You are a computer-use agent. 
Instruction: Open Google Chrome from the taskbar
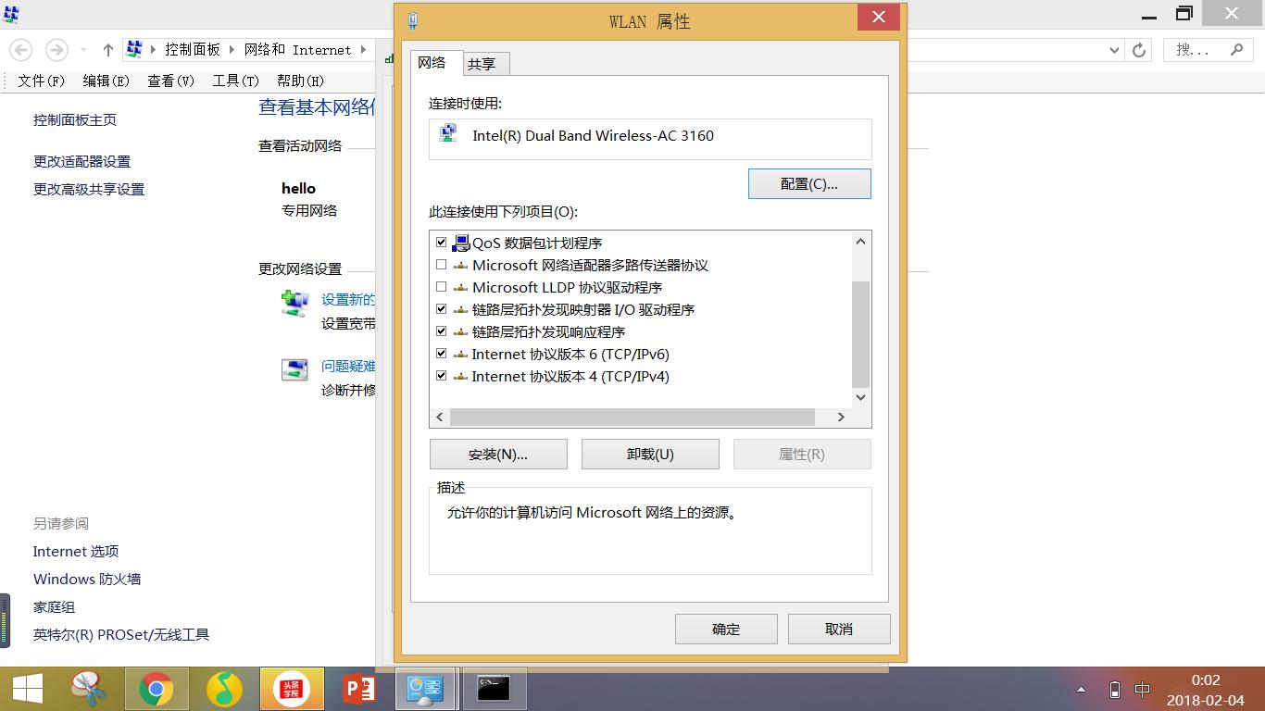click(158, 689)
